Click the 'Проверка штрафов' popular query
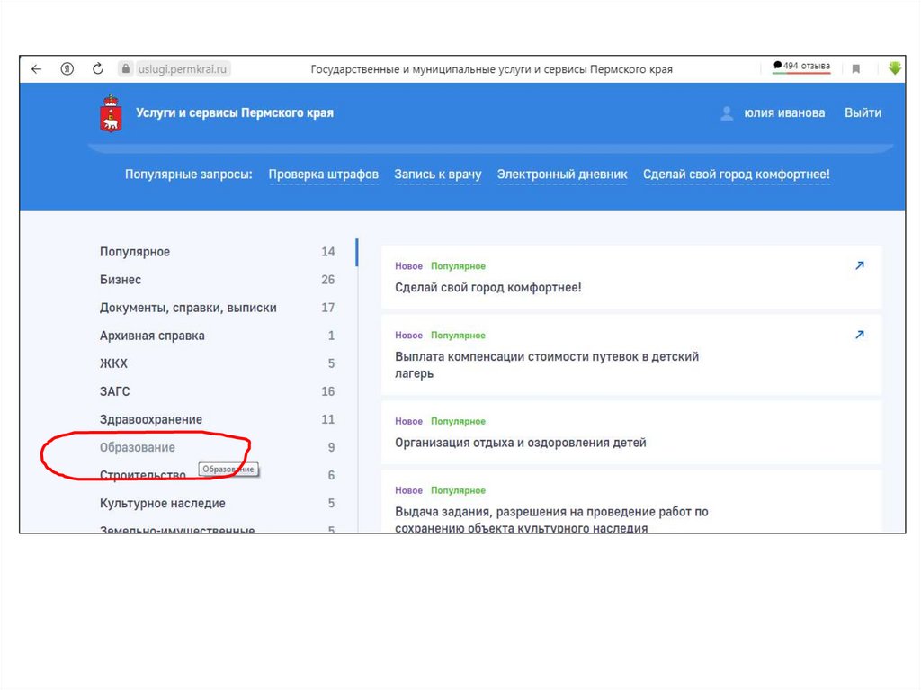This screenshot has width=921, height=690. pyautogui.click(x=323, y=175)
